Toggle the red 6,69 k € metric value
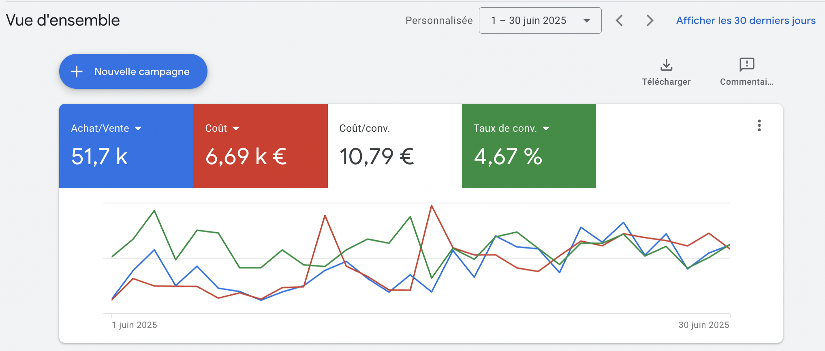Screen dimensions: 825x351 click(x=246, y=156)
